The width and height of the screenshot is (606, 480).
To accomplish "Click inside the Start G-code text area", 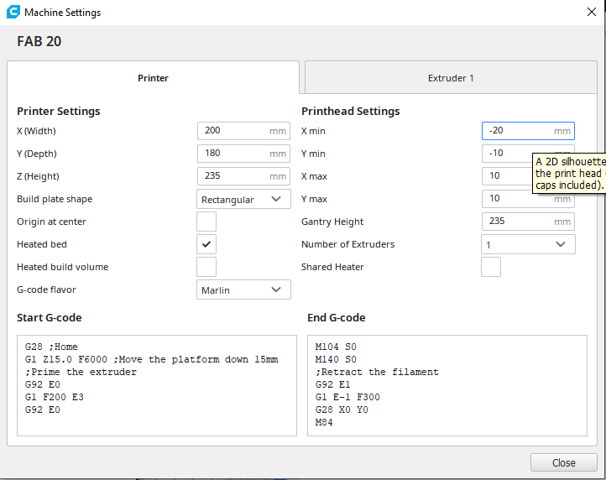I will [156, 385].
